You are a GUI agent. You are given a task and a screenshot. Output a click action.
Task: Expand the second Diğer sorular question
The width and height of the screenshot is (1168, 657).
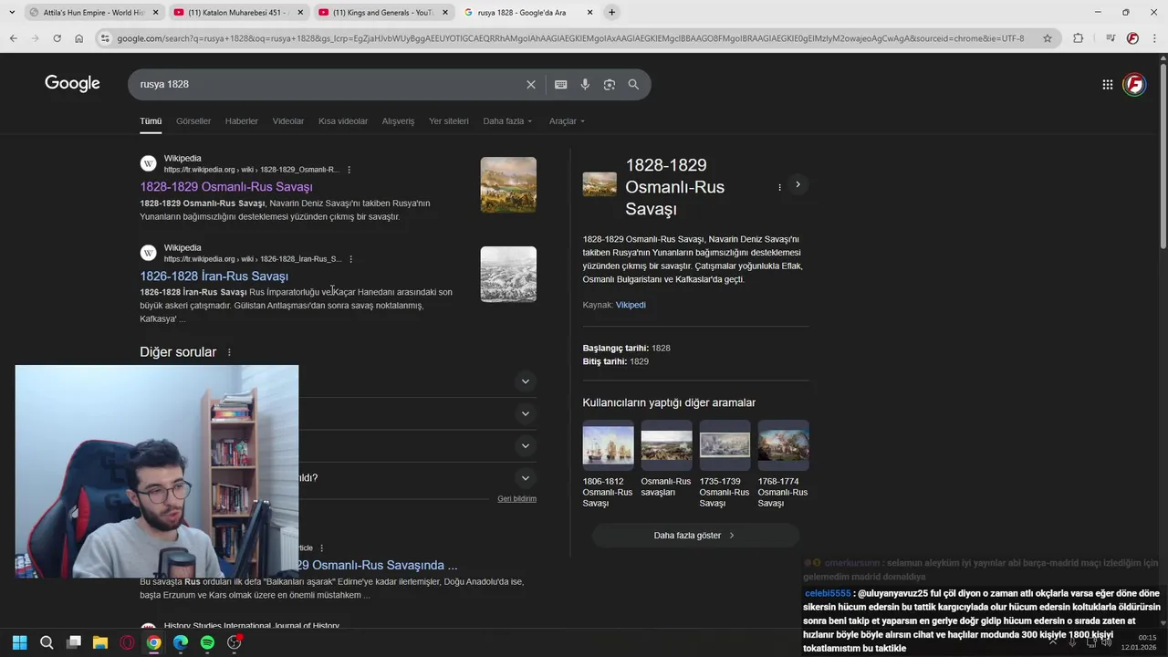[525, 413]
